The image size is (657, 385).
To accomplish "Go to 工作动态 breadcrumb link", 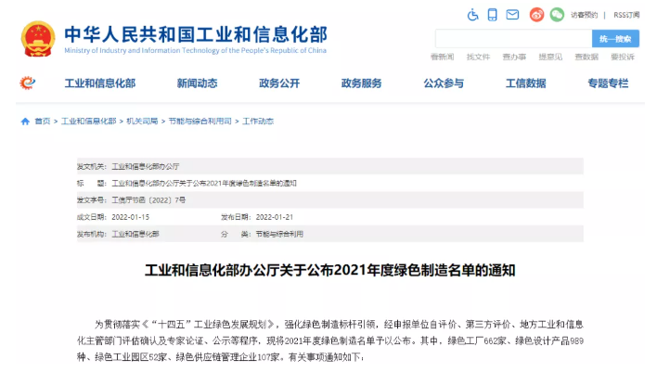I will click(258, 122).
